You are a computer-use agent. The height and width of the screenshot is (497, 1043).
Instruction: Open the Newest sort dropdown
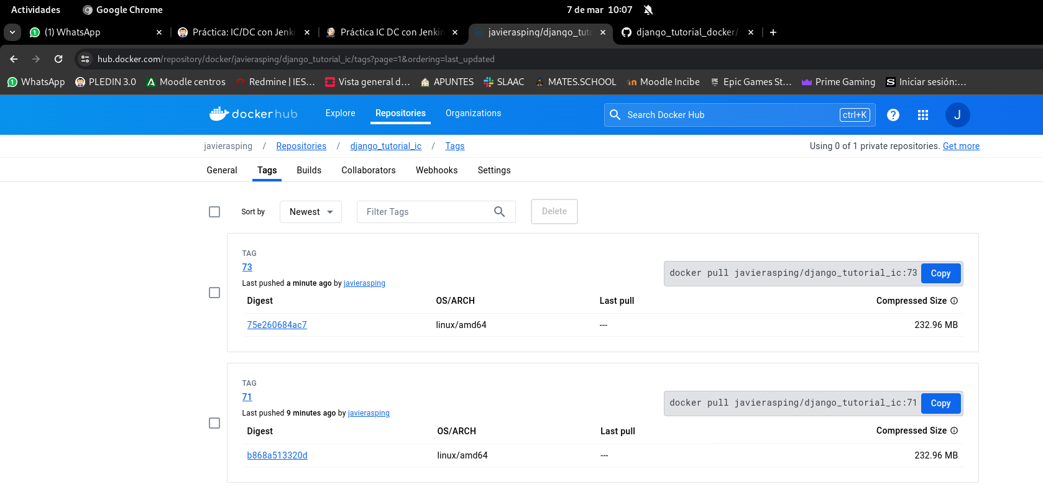pyautogui.click(x=311, y=212)
